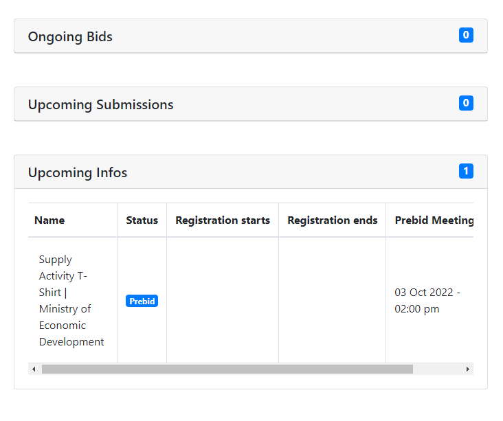
Task: Click the scrollbar right arrow
Action: [x=468, y=369]
